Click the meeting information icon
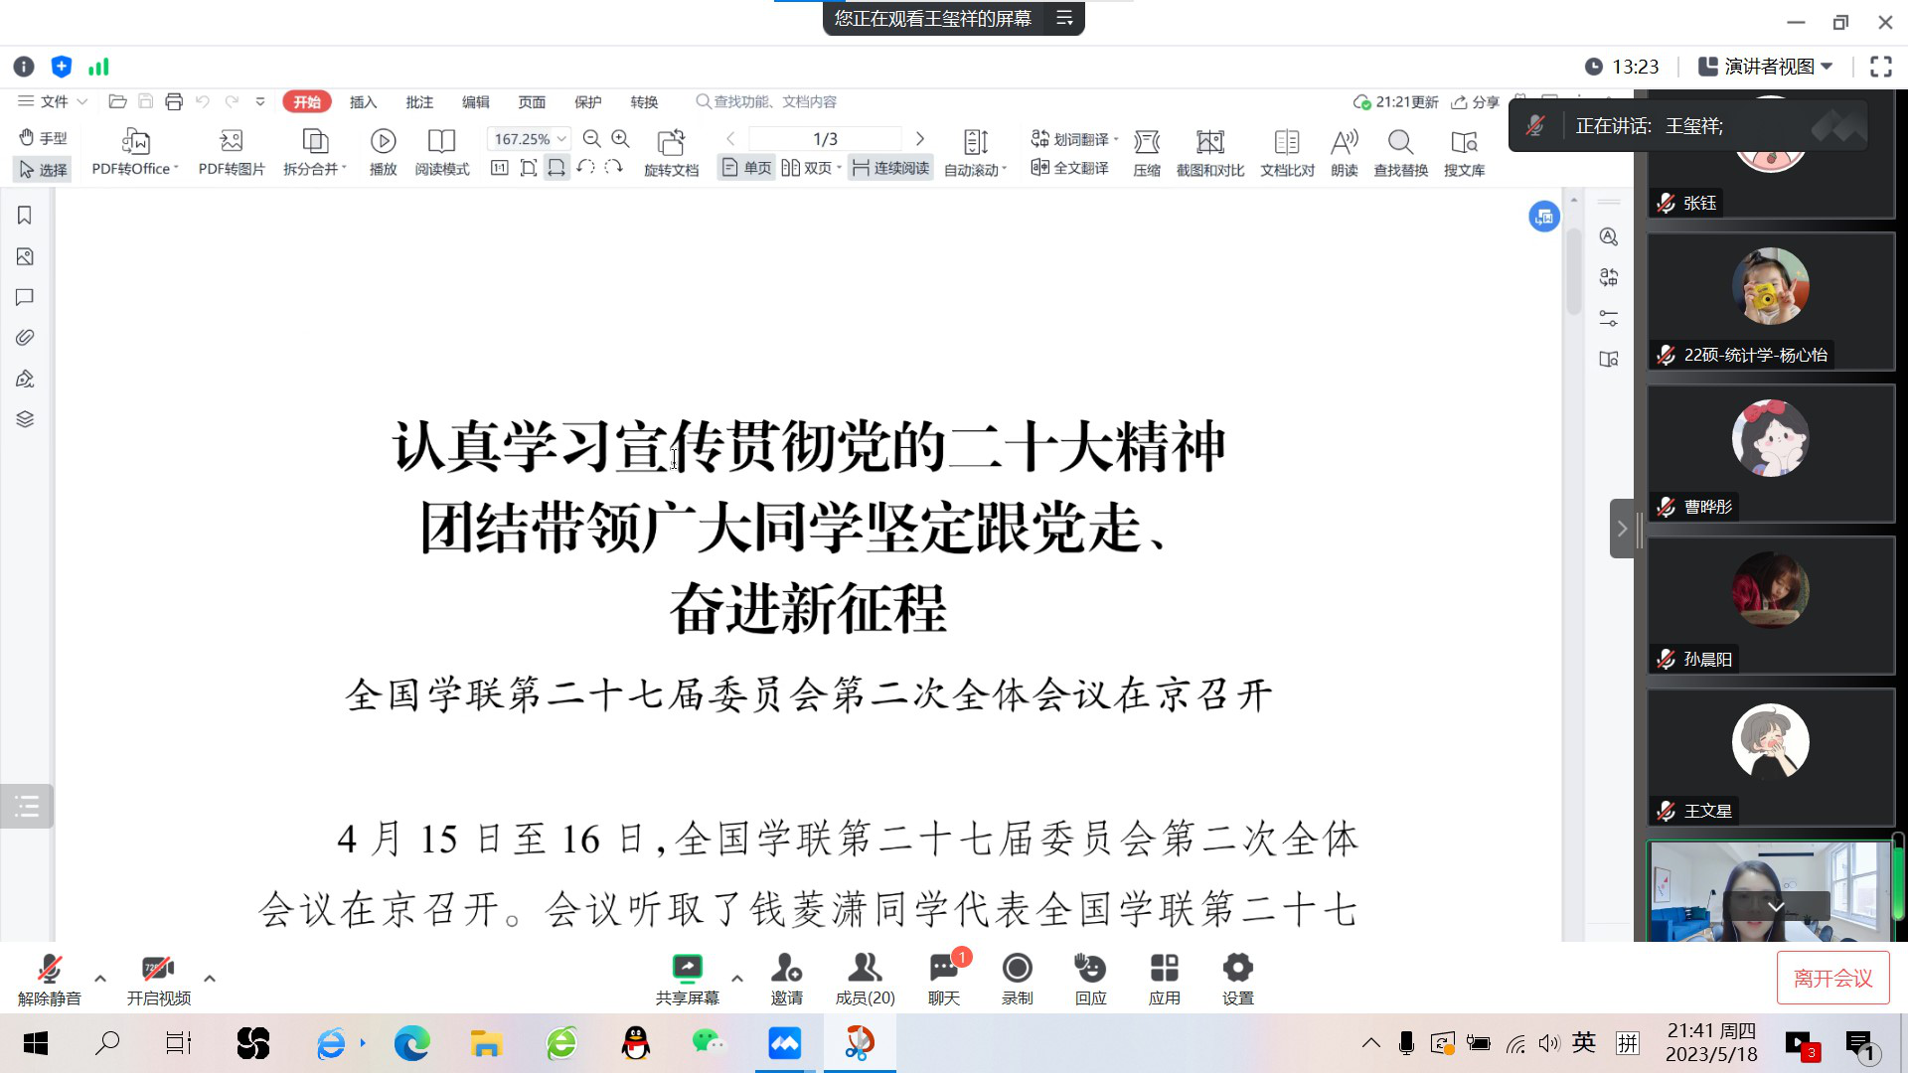The image size is (1908, 1073). pos(24,67)
